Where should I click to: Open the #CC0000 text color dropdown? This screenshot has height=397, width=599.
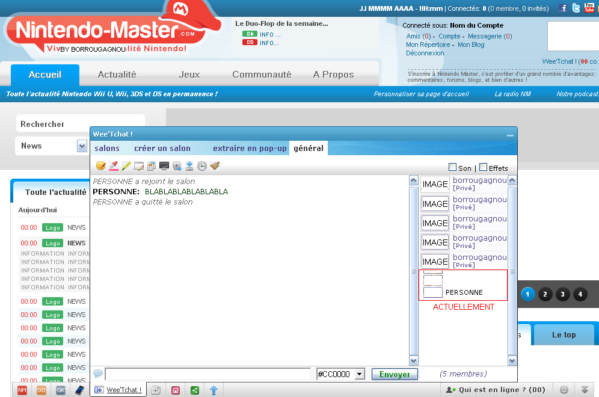(360, 374)
